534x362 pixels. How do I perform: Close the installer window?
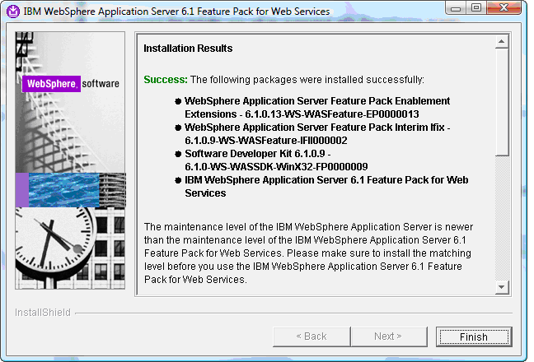pyautogui.click(x=504, y=8)
